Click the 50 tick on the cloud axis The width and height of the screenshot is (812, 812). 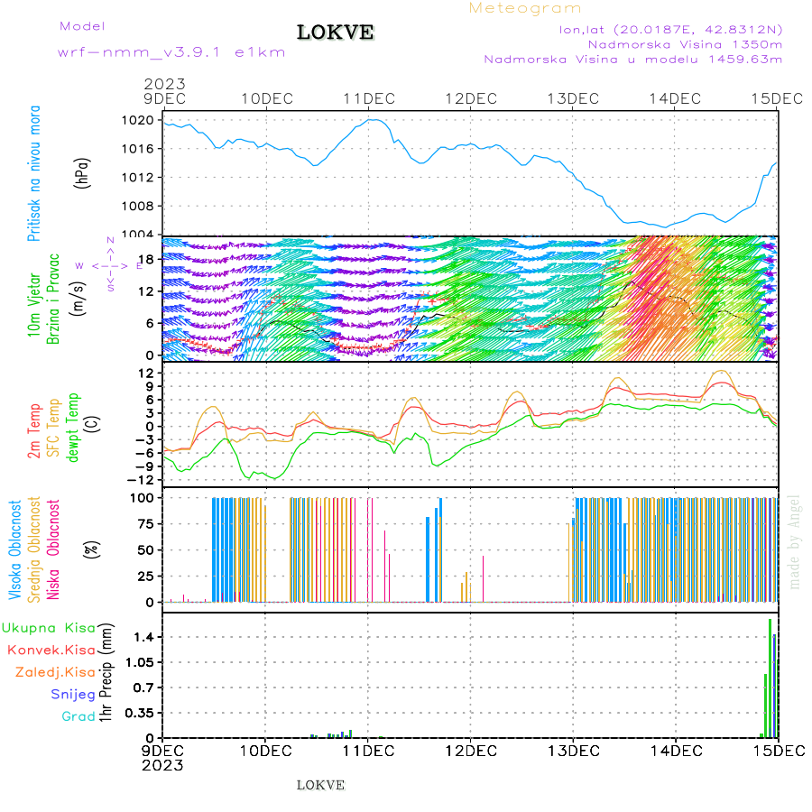point(146,550)
